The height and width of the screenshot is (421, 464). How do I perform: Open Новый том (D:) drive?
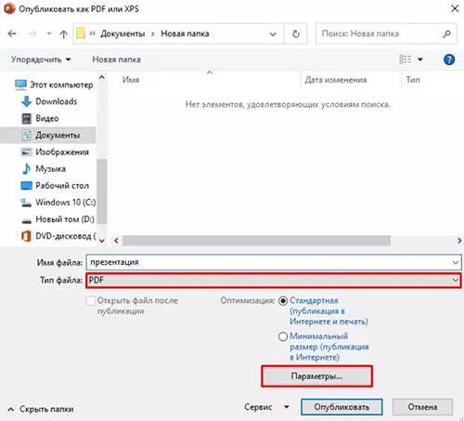58,219
